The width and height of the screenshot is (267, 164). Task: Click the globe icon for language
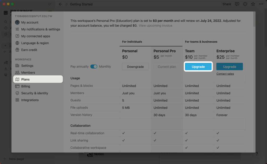click(x=17, y=43)
